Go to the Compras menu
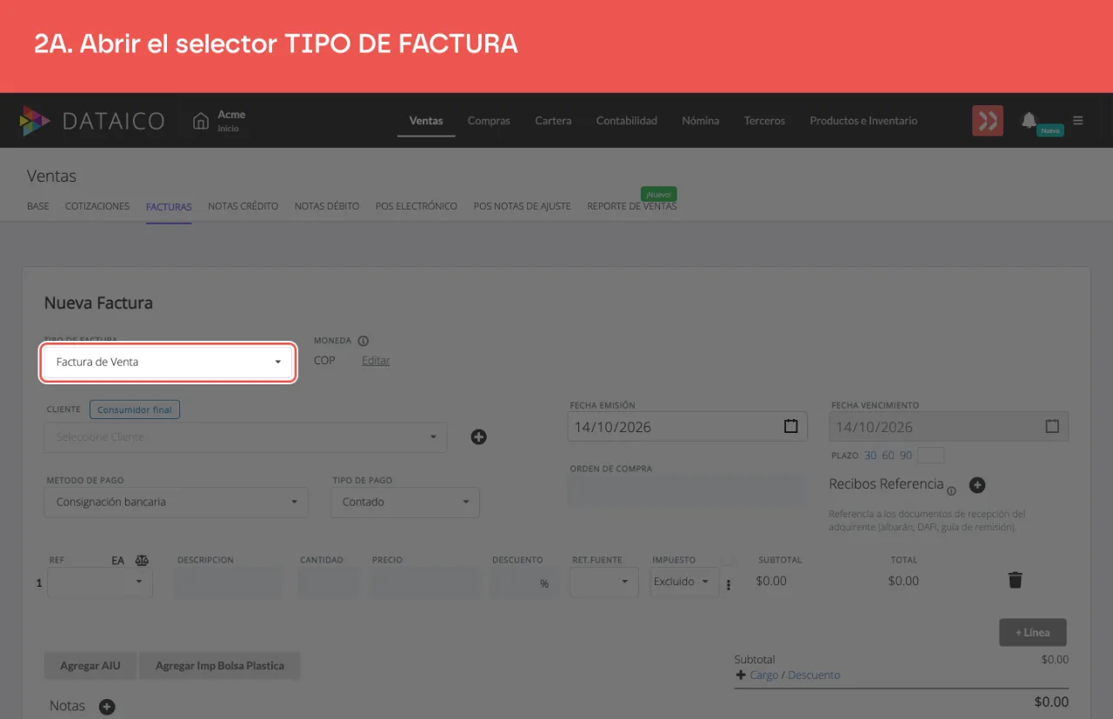Viewport: 1113px width, 719px height. click(x=489, y=121)
